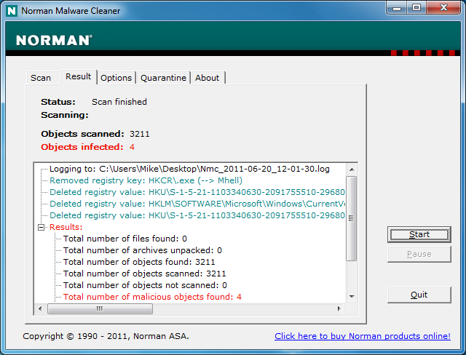Image resolution: width=466 pixels, height=355 pixels.
Task: Select the 'Logging to:' log path row
Action: (x=189, y=169)
